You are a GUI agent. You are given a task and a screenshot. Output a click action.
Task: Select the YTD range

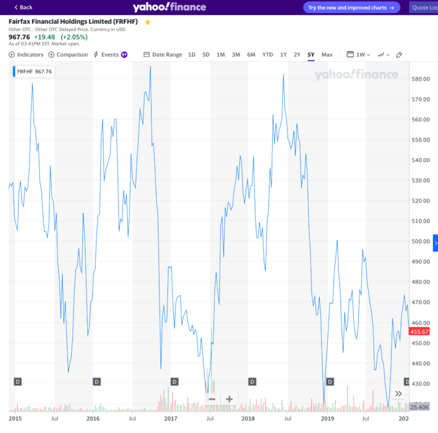pyautogui.click(x=268, y=55)
